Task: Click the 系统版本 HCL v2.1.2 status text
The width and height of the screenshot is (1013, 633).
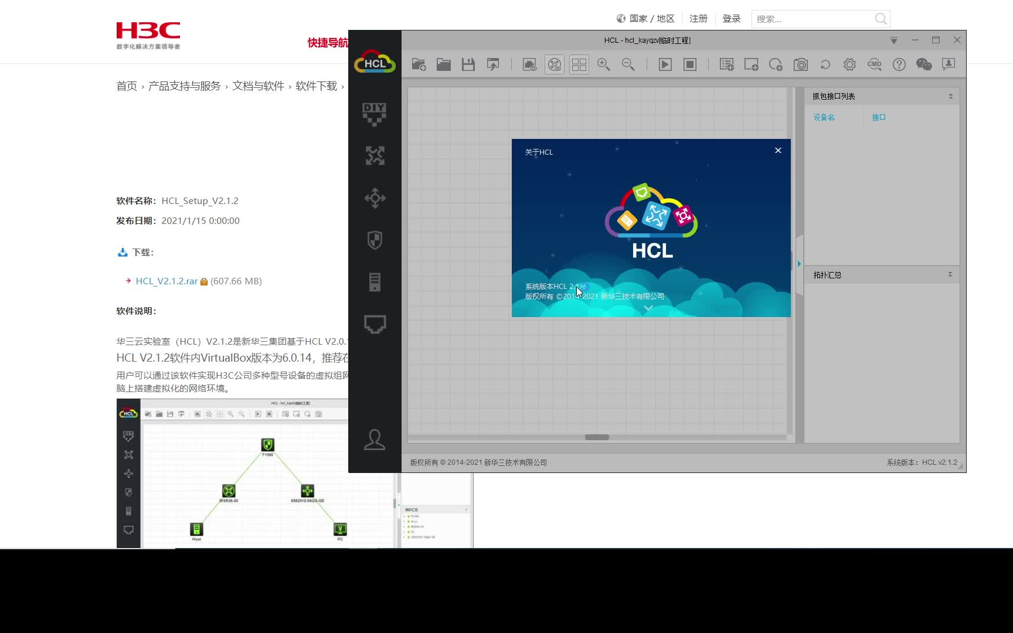Action: tap(922, 462)
